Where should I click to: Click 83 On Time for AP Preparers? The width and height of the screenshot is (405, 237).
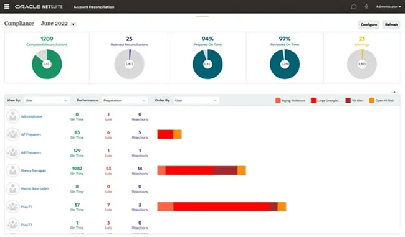pos(77,132)
